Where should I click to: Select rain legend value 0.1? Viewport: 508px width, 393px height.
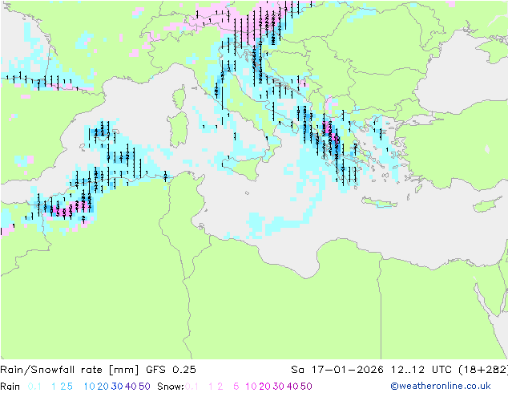click(x=34, y=387)
